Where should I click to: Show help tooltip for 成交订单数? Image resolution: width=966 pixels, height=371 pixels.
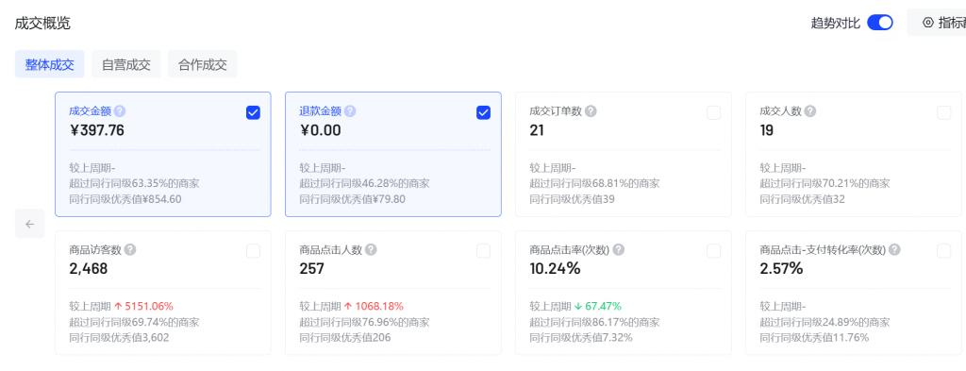[x=591, y=111]
